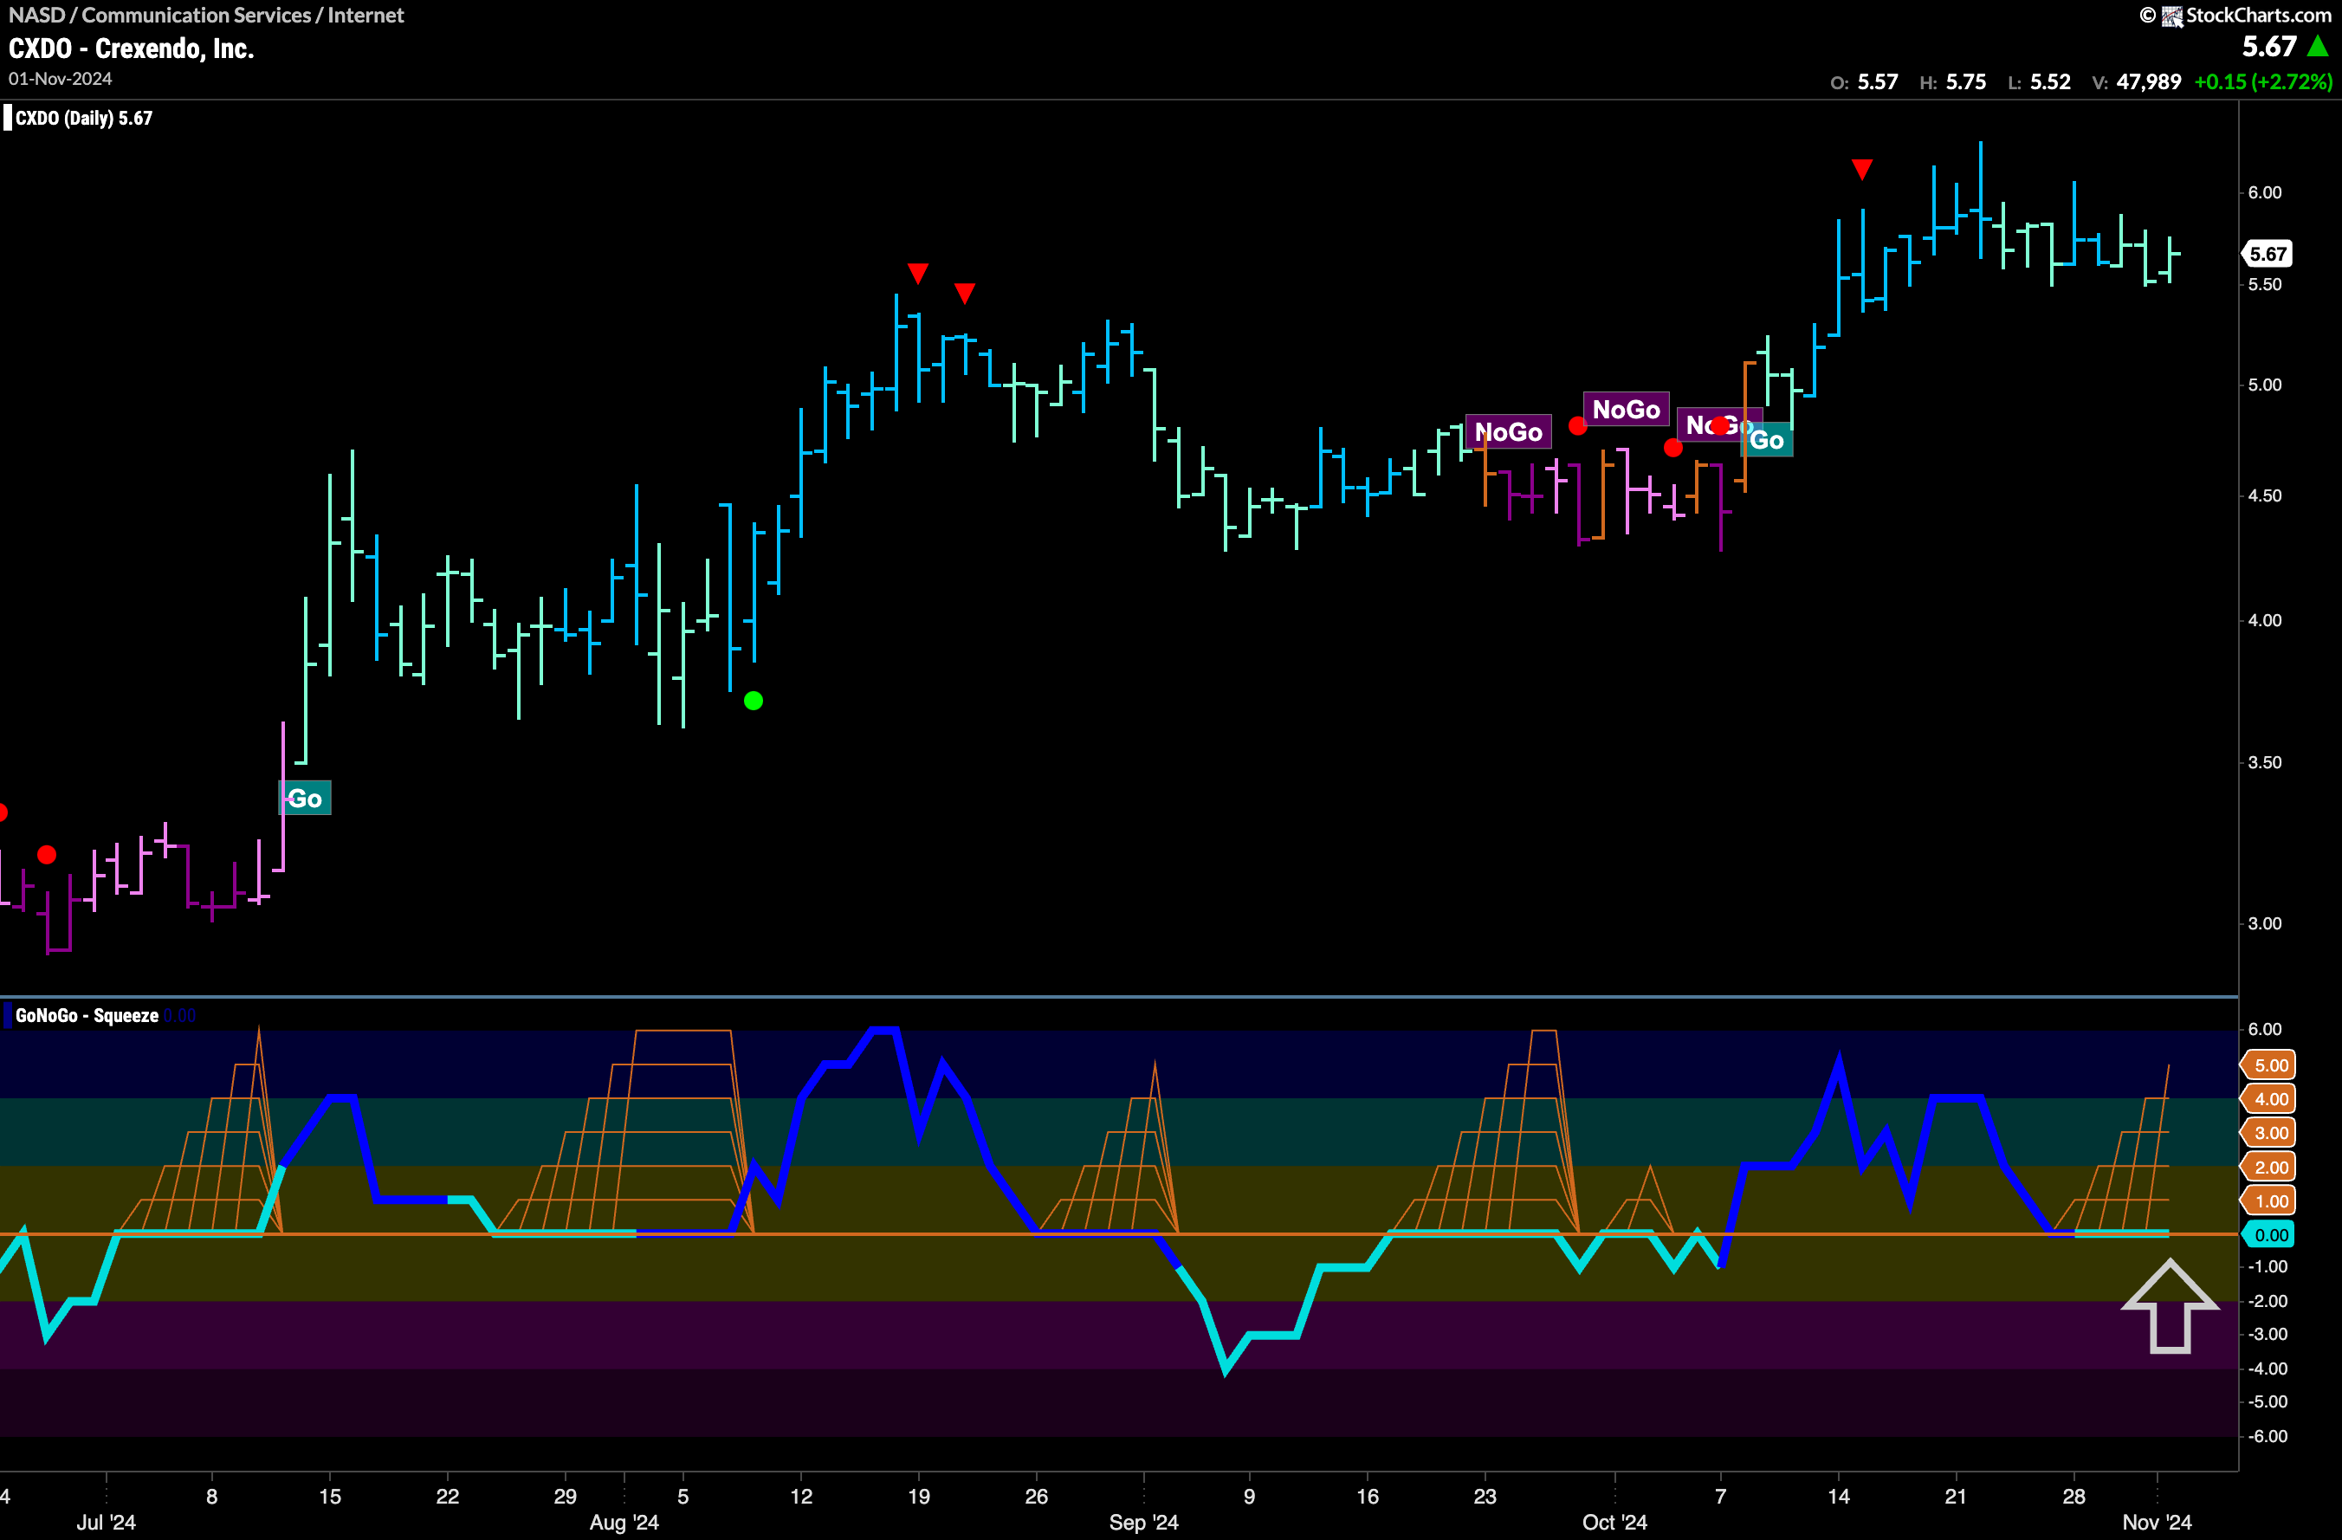Click the +0.15 (+2.72%) change text
Screen dimensions: 2342x1540
2262,81
